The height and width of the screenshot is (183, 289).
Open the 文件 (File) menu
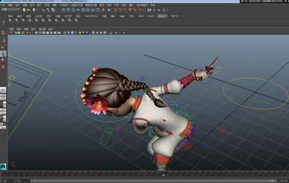[3, 5]
